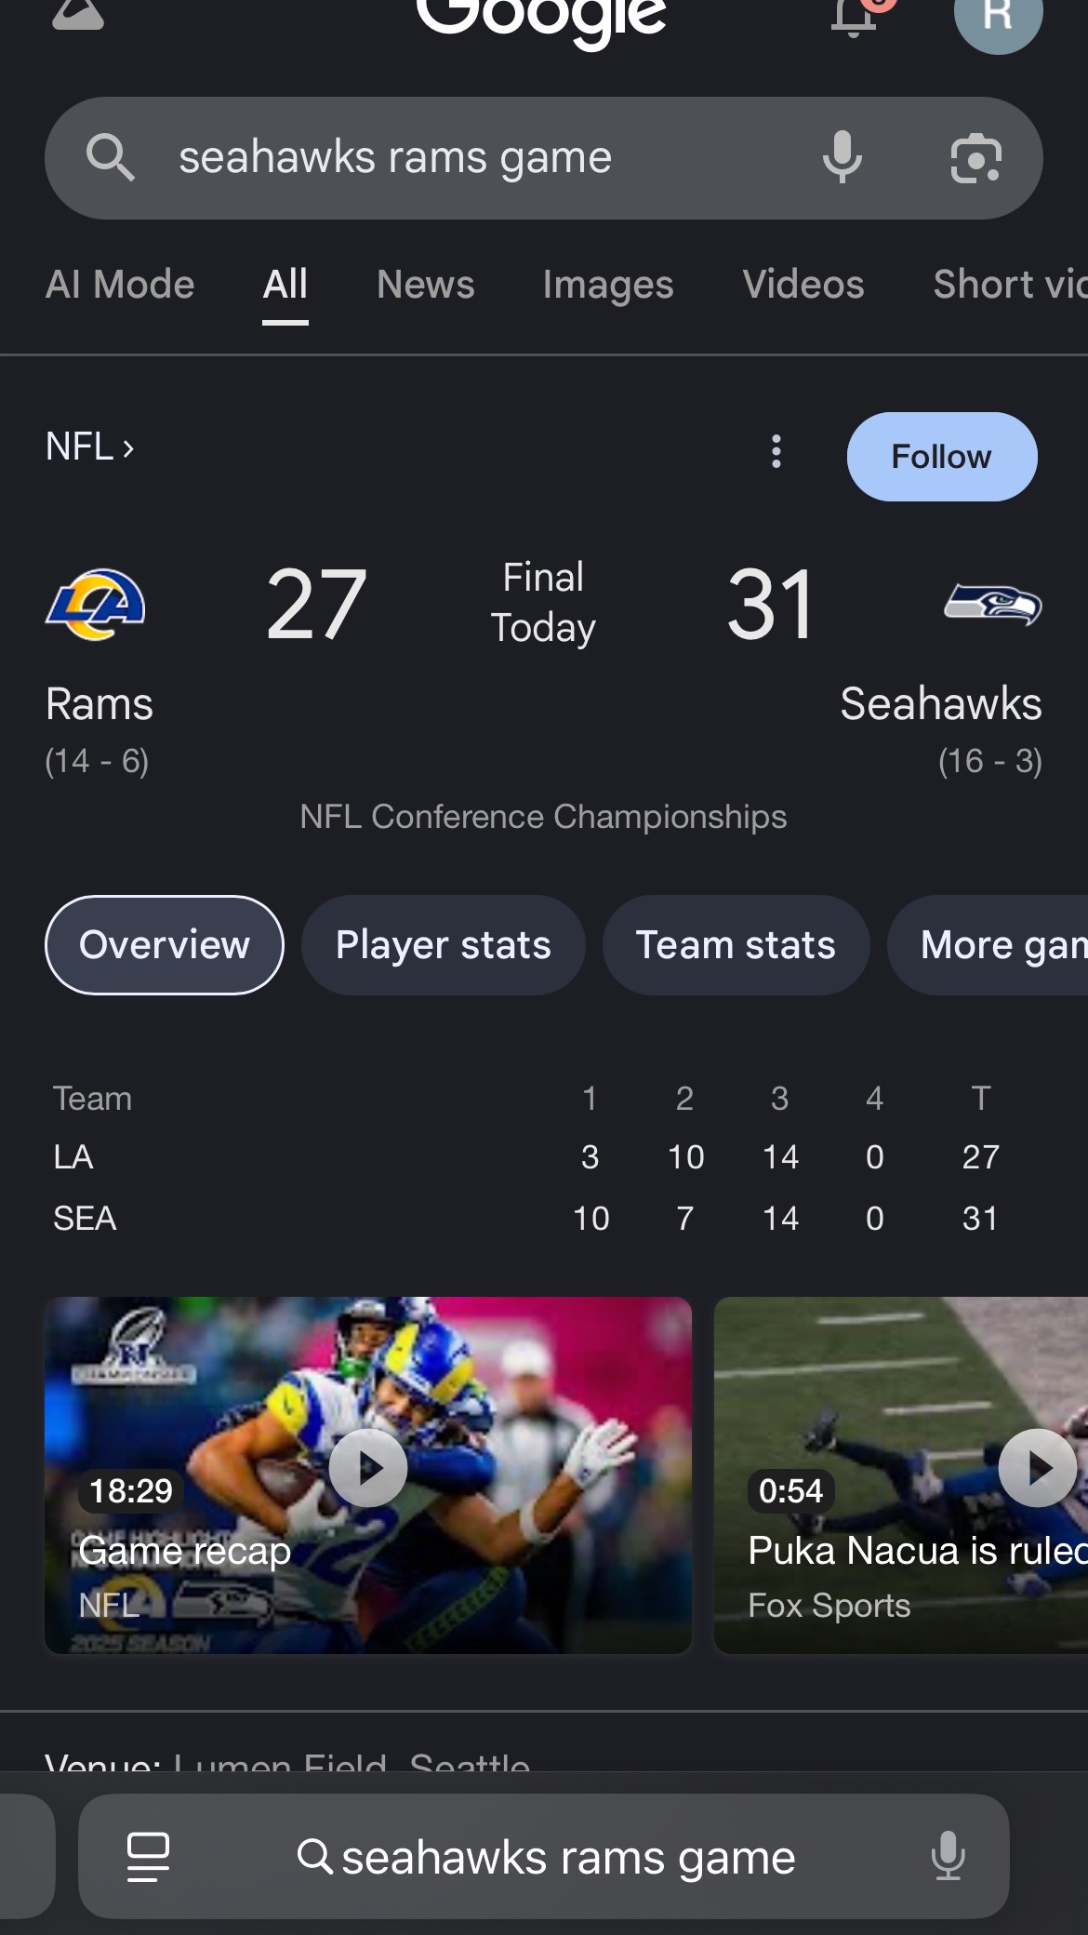Open three-dot options menu beside Follow
Viewport: 1088px width, 1935px height.
(776, 452)
